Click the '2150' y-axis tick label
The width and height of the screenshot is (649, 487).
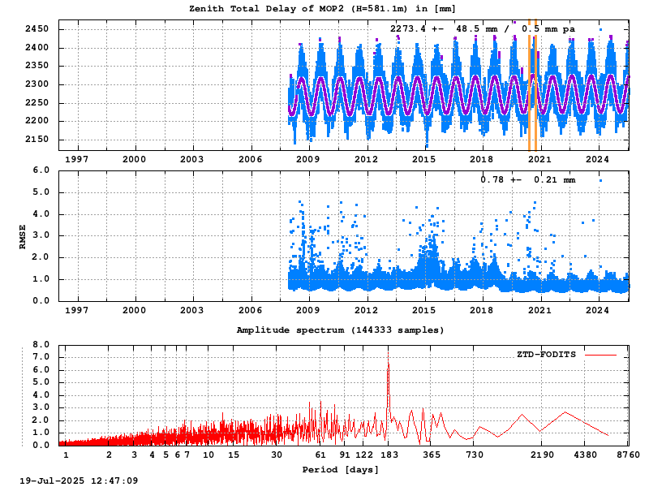[x=37, y=139]
